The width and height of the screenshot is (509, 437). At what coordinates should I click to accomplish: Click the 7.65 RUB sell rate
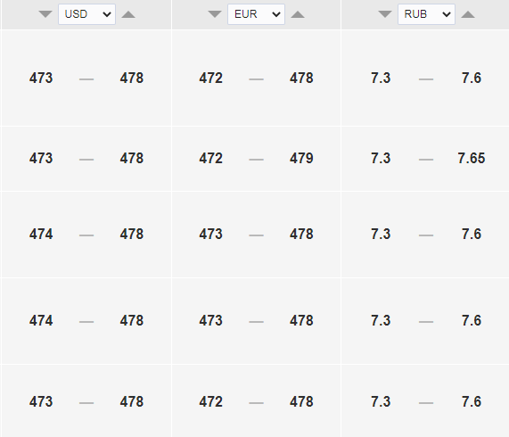472,159
